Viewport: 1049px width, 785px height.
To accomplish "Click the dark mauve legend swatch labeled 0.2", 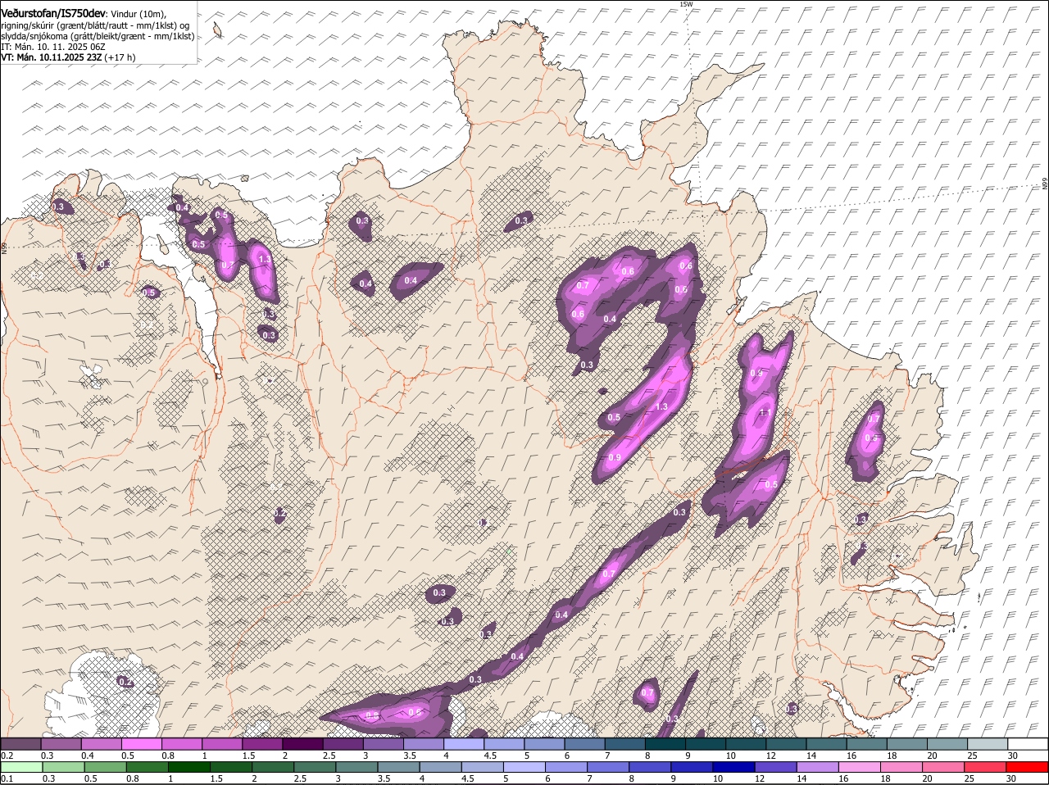I will [20, 743].
